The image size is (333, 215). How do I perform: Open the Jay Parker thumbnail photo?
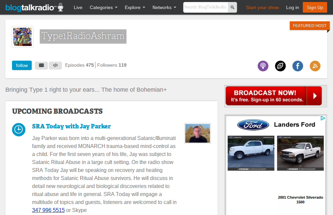[x=197, y=133]
